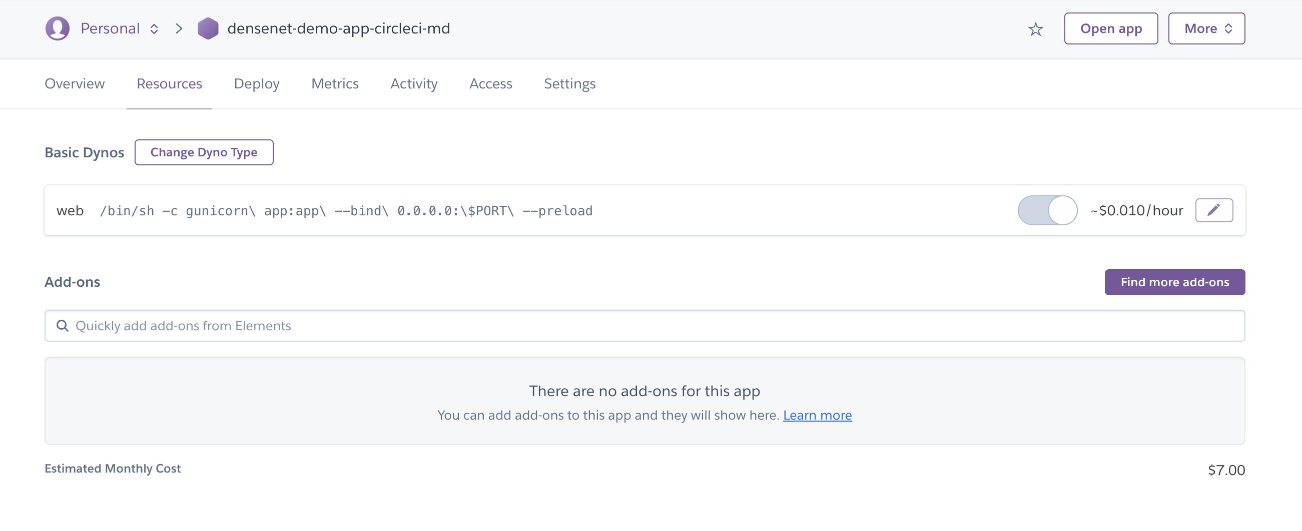Click the magnifier icon in the add-ons search
The height and width of the screenshot is (531, 1302).
point(63,326)
